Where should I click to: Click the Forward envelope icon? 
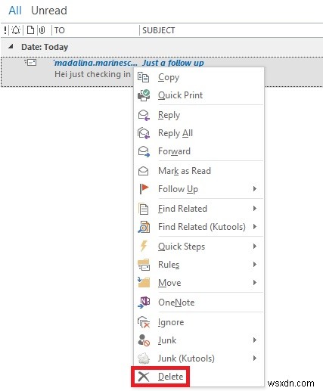click(x=144, y=151)
